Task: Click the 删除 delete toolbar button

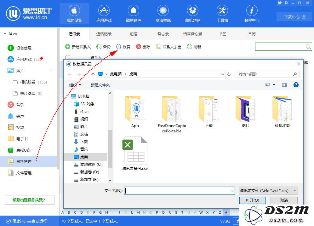Action: 143,47
